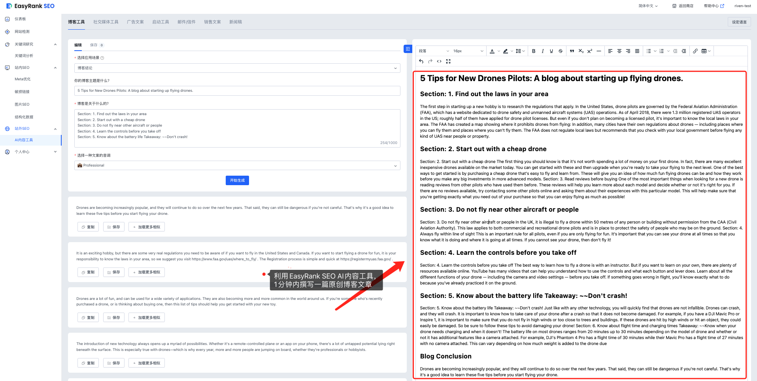Expand bullet list style arrow
The height and width of the screenshot is (381, 757).
click(655, 51)
